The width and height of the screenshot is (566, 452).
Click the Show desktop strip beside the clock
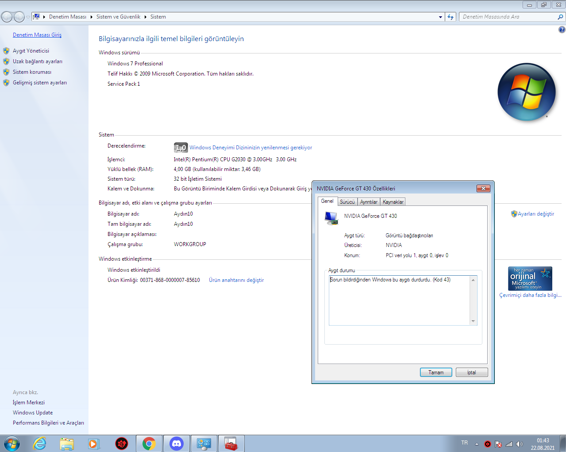pyautogui.click(x=562, y=444)
